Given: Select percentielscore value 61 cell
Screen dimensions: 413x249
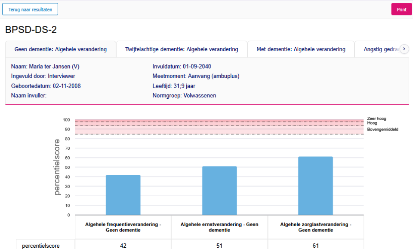Looking at the screenshot, I should point(315,246).
